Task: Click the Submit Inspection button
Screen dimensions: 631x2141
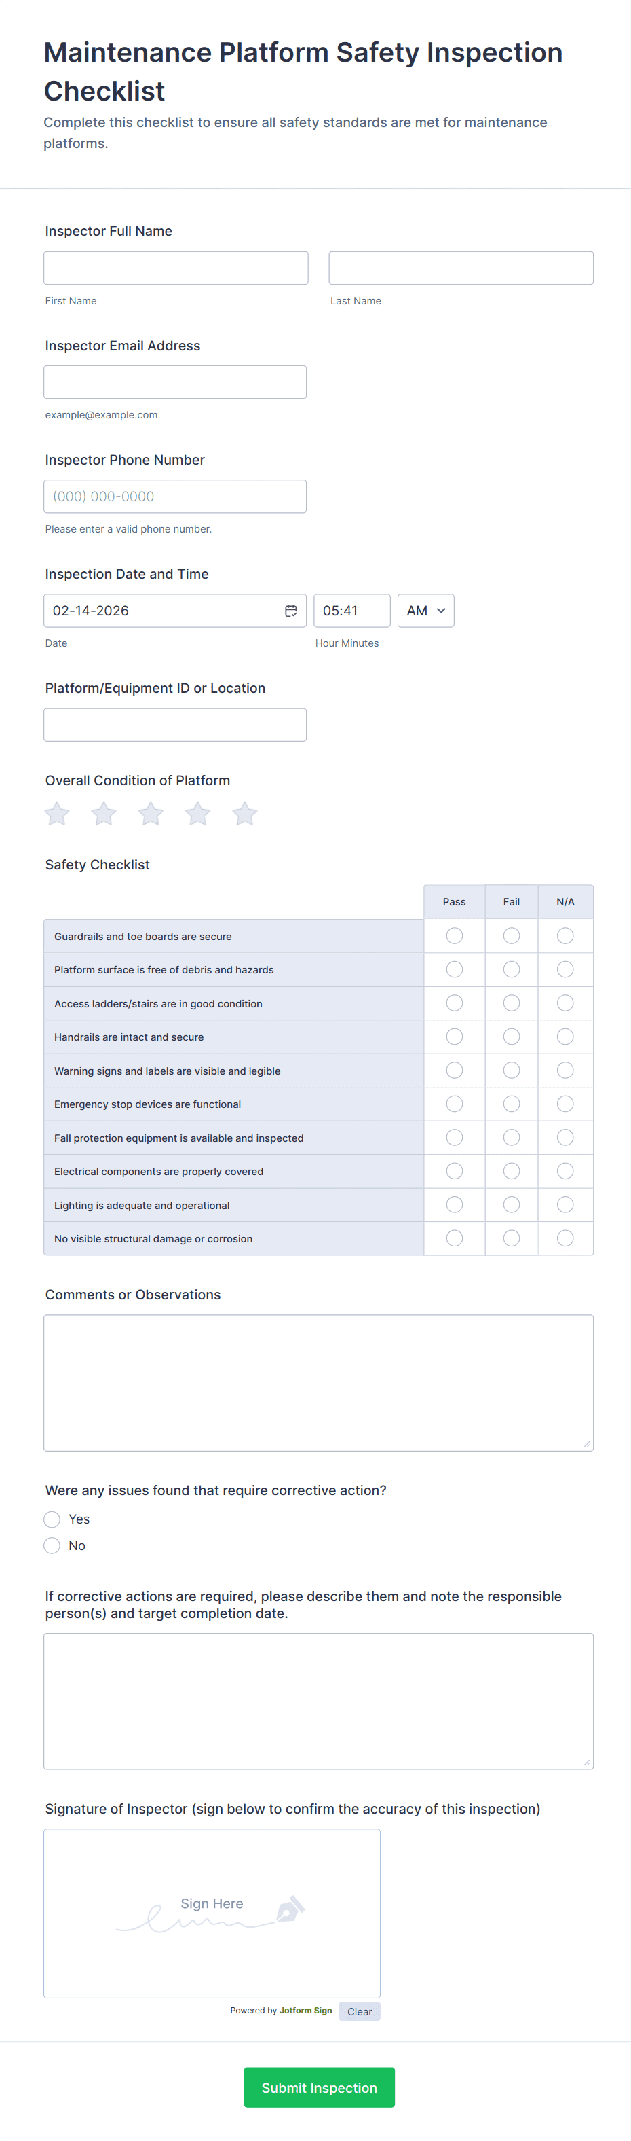Action: click(319, 2087)
